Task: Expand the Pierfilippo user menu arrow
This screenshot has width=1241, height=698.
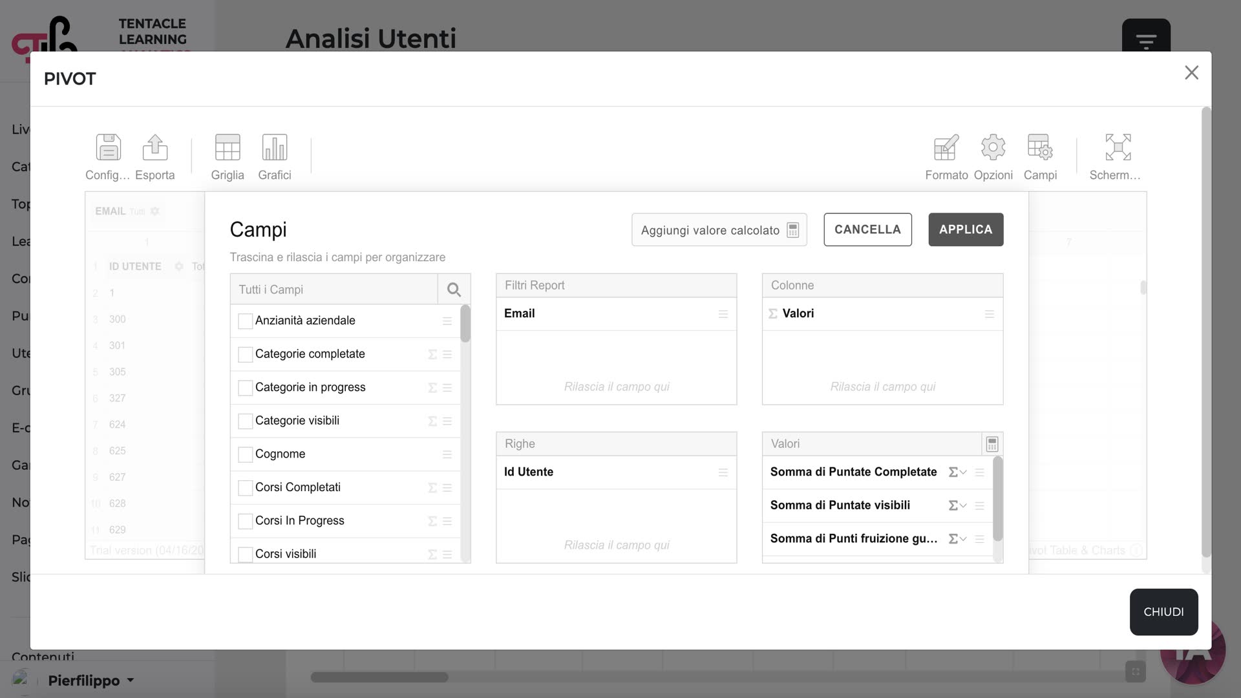Action: (131, 680)
